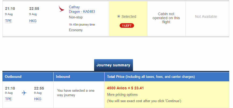Click the Cathay Dragon airline logo

[x=62, y=9]
